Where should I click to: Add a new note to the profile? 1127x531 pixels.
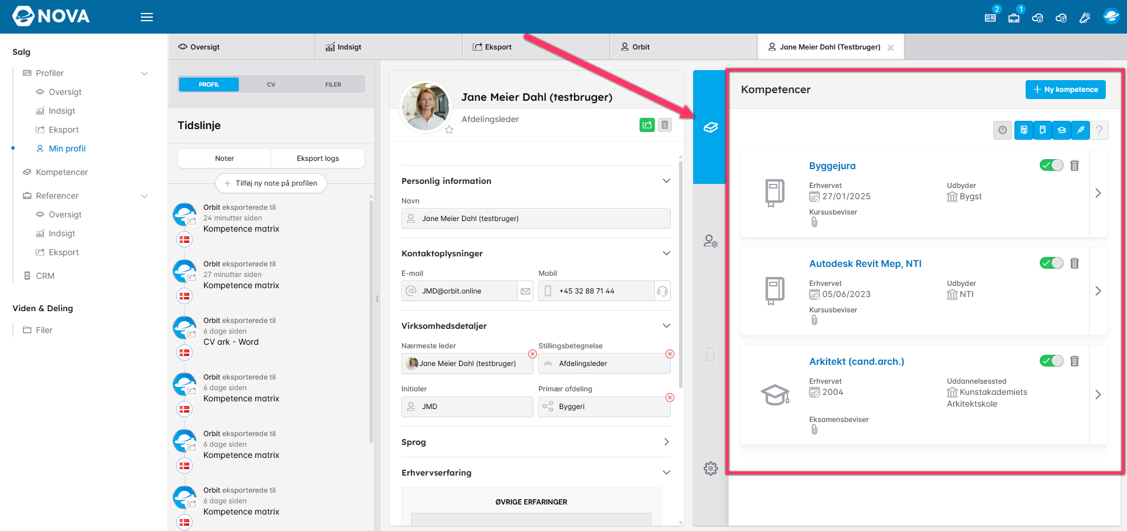271,183
